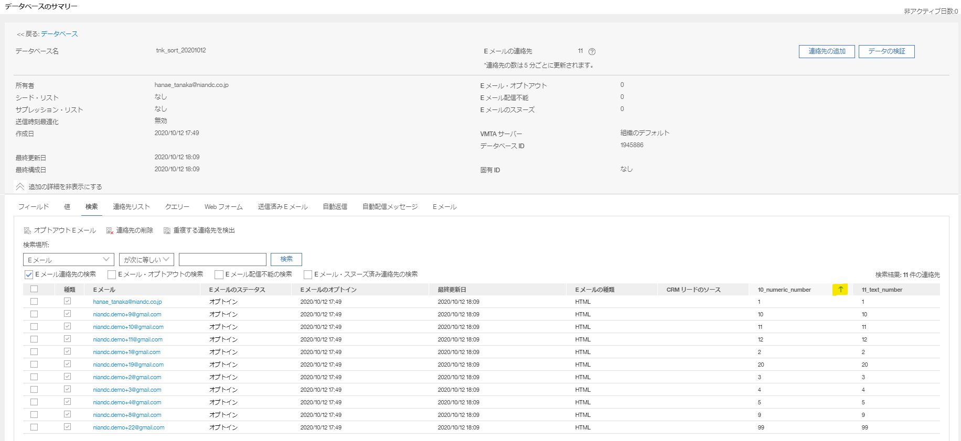Click the help icon beside Eメールの連絡先 count
The height and width of the screenshot is (441, 961).
(592, 51)
